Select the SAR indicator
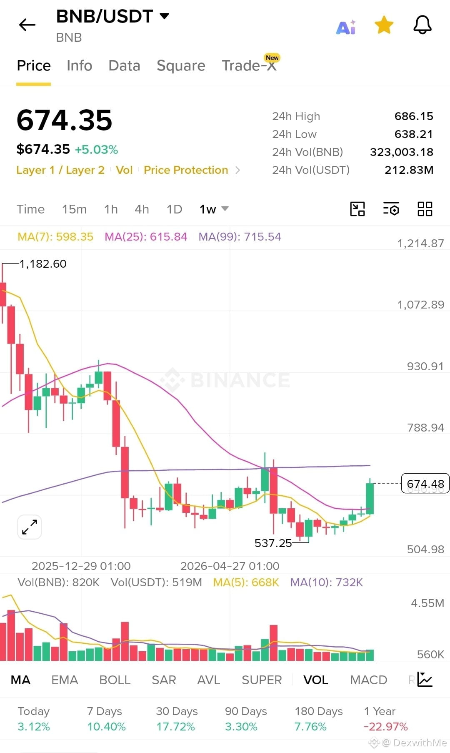Image resolution: width=450 pixels, height=753 pixels. point(164,680)
